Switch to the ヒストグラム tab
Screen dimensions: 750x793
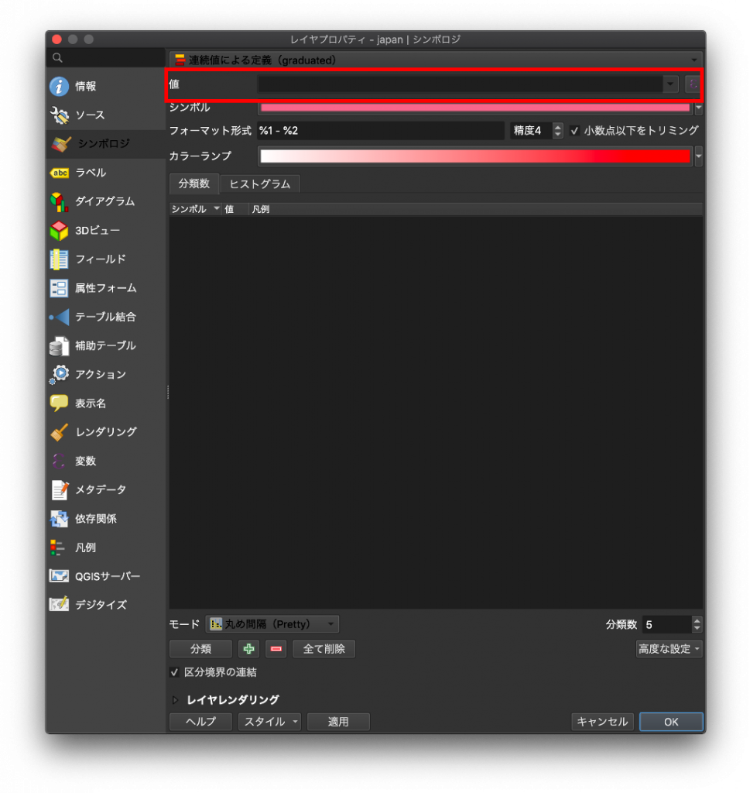[x=260, y=184]
